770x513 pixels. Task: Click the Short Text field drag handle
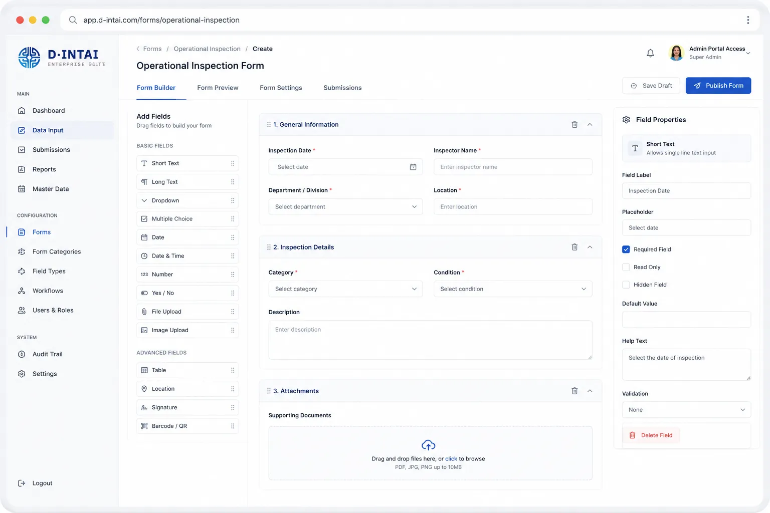pyautogui.click(x=233, y=163)
